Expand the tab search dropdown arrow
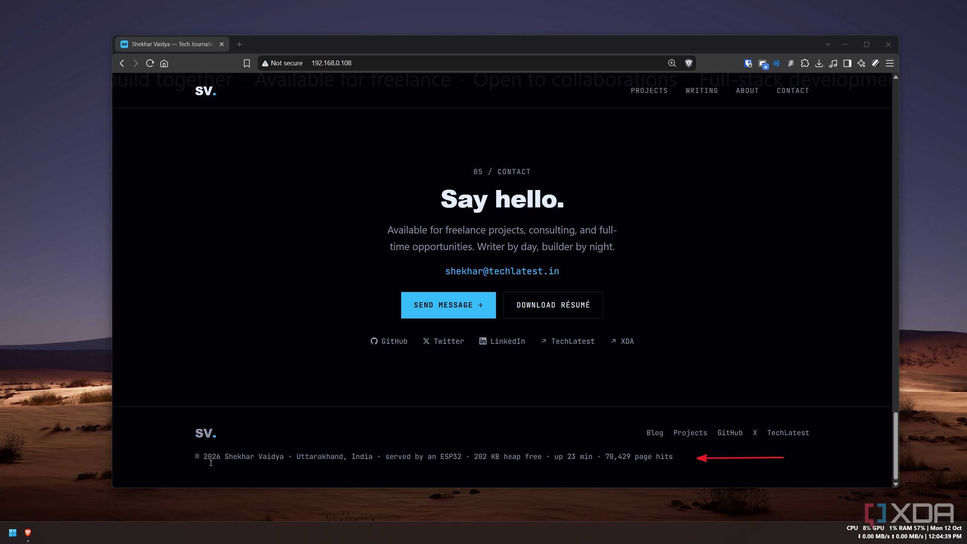 [x=828, y=44]
